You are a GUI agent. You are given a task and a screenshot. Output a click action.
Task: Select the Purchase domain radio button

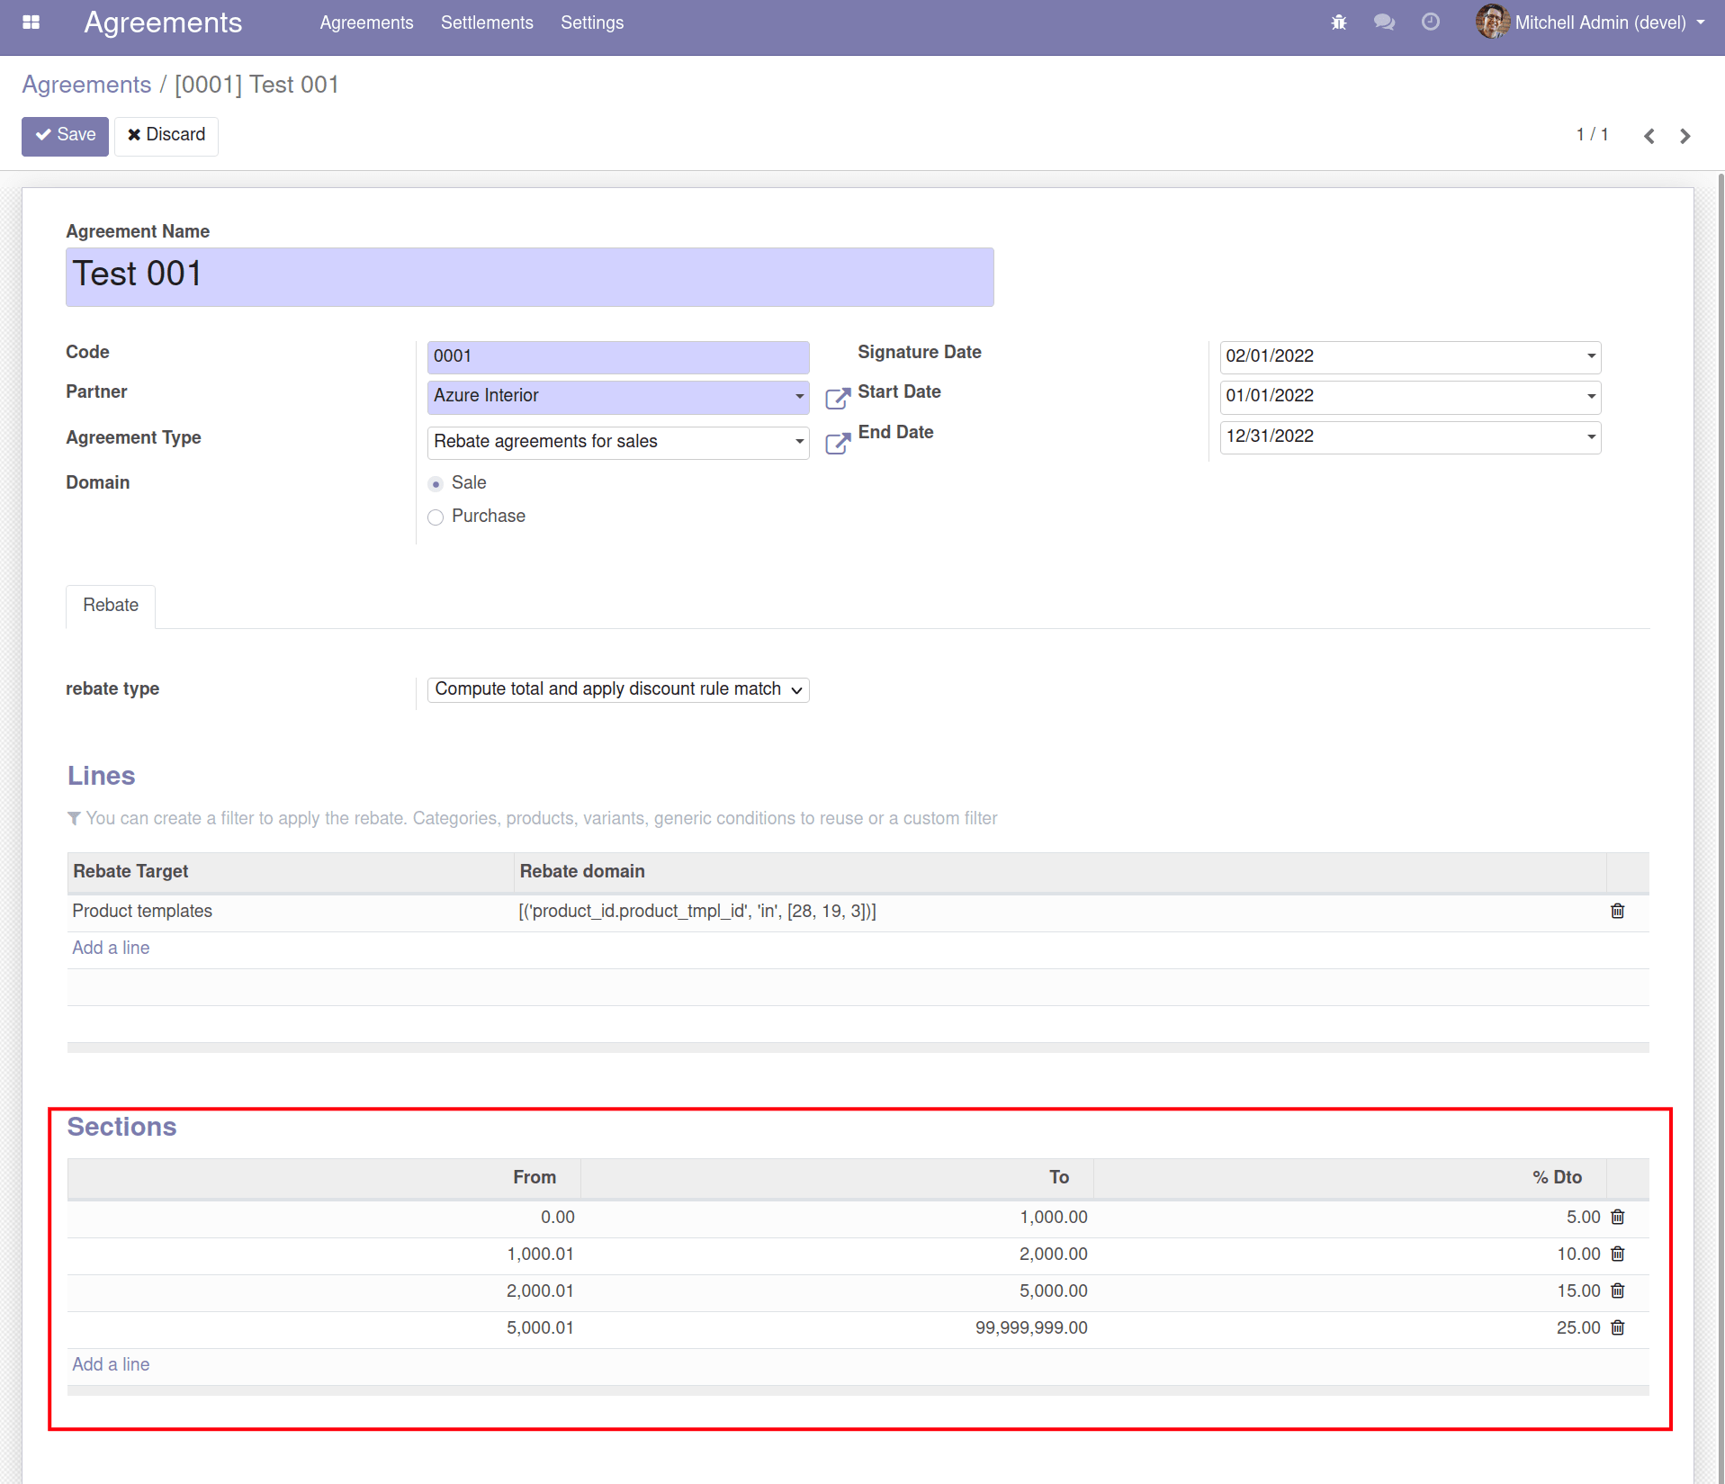click(x=436, y=517)
